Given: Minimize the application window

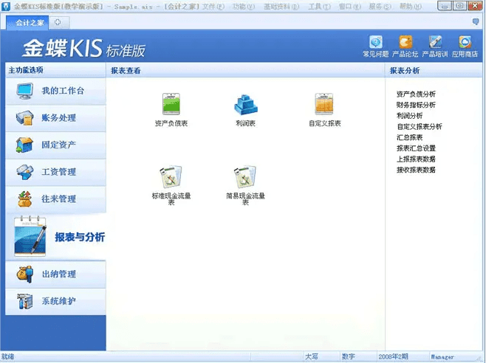Looking at the screenshot, I should pos(445,6).
